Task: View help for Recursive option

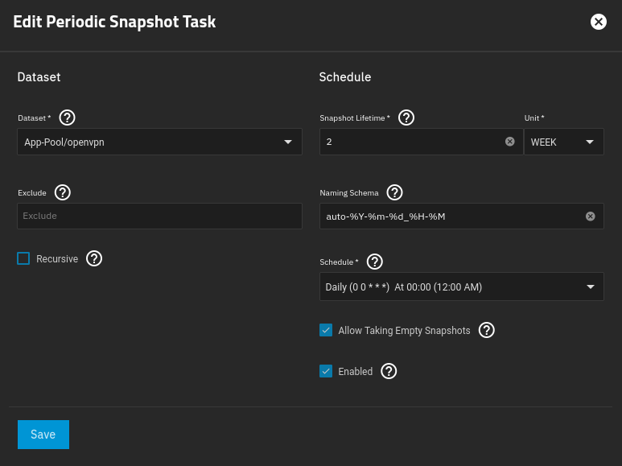Action: (94, 258)
